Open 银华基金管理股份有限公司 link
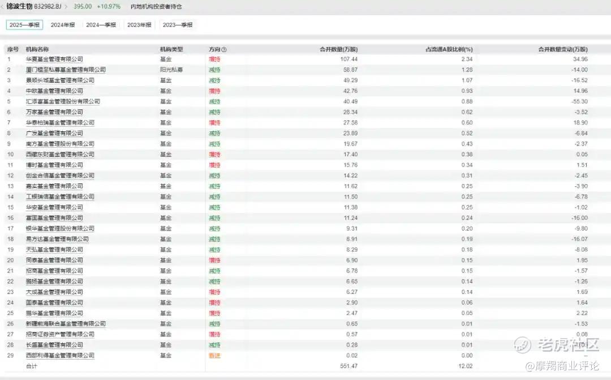The width and height of the screenshot is (611, 380). [60, 229]
